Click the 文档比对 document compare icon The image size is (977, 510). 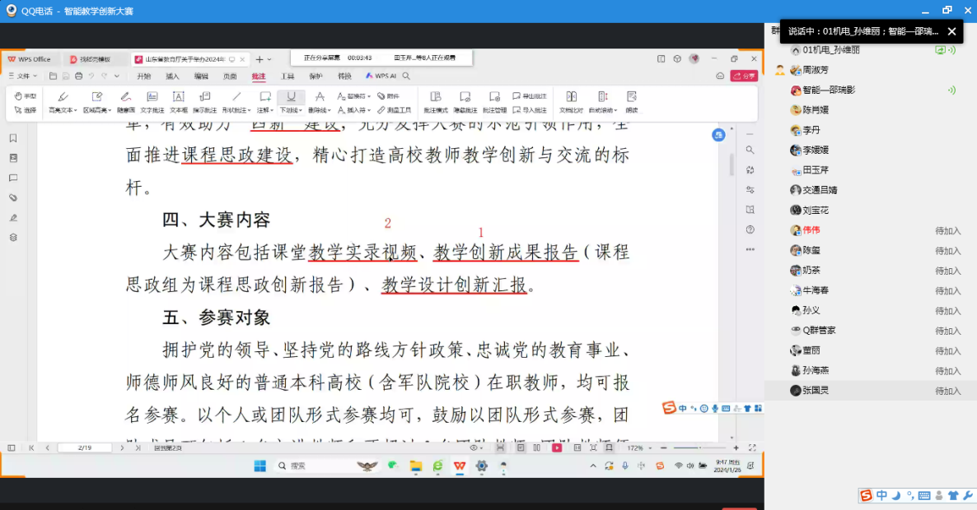click(571, 101)
